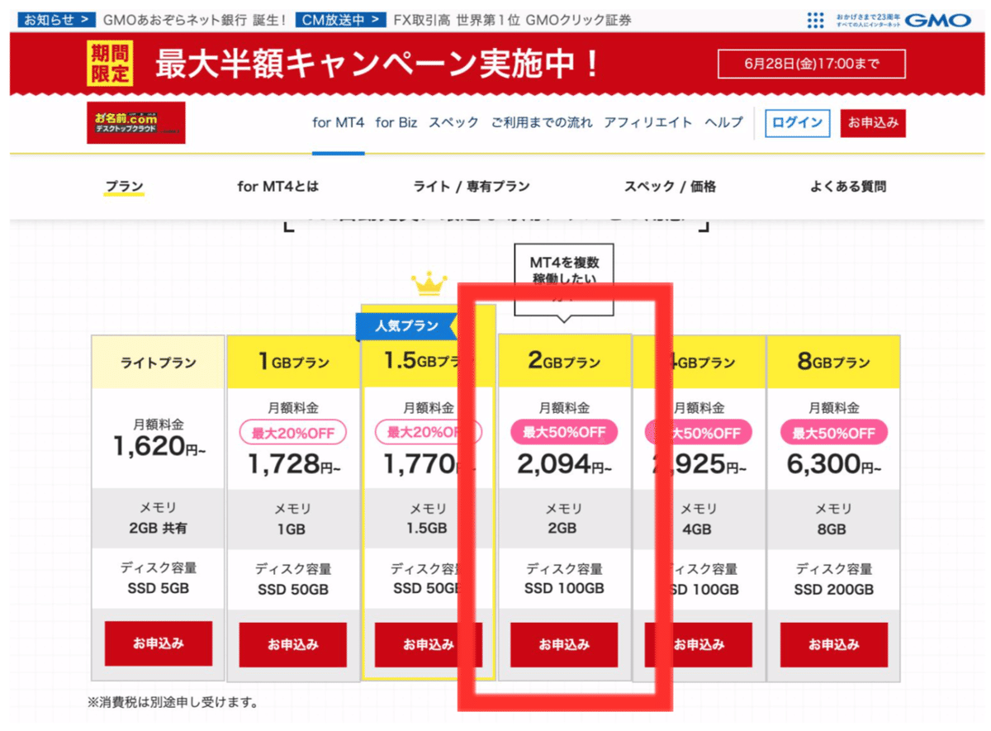The width and height of the screenshot is (991, 731).
Task: Click 最大50%OFF badge on 2GBプラン
Action: coord(564,432)
